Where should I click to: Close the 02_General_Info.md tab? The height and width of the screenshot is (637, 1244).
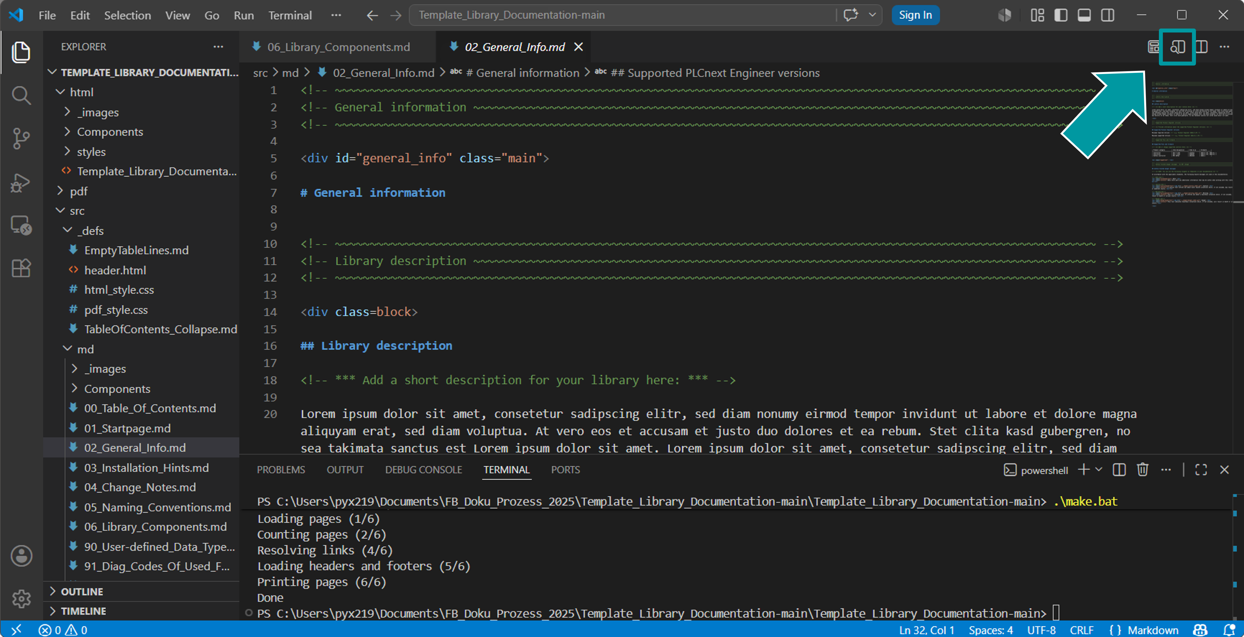578,47
